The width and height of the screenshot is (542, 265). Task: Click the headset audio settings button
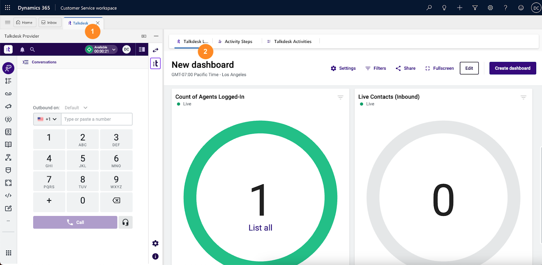[x=125, y=222]
